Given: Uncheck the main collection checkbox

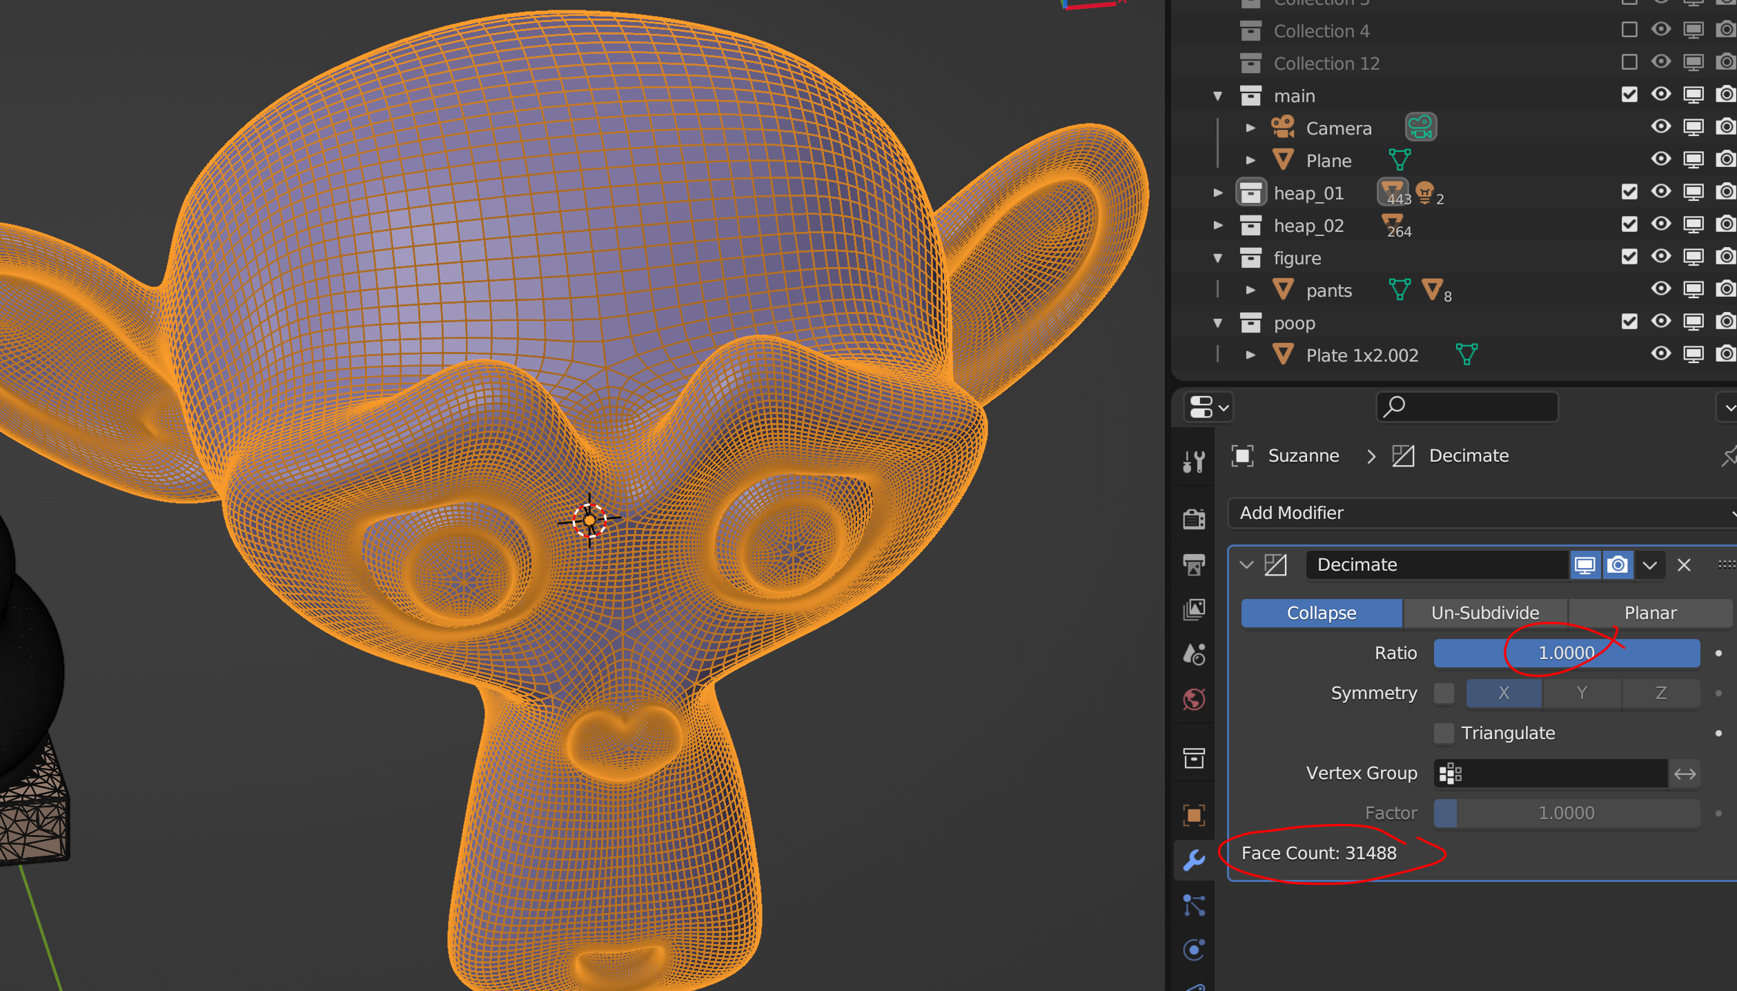Looking at the screenshot, I should pos(1629,95).
